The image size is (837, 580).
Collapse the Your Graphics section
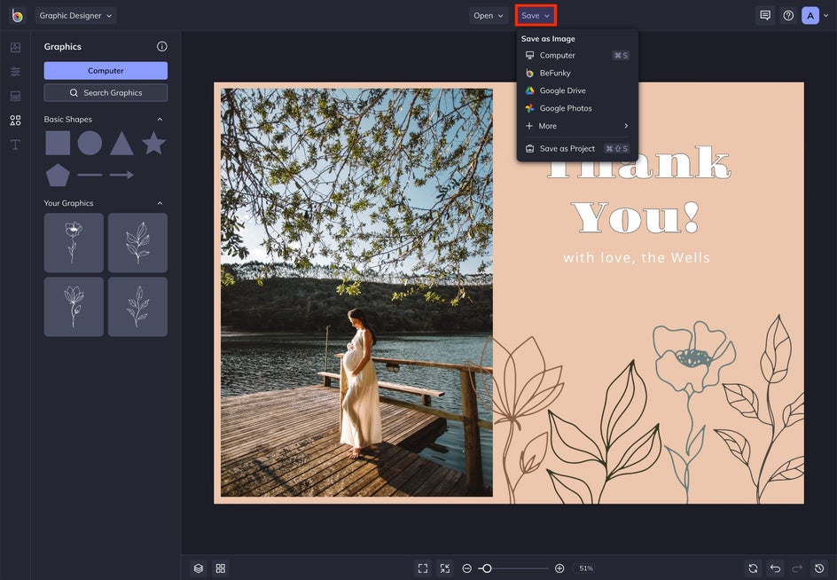coord(160,203)
